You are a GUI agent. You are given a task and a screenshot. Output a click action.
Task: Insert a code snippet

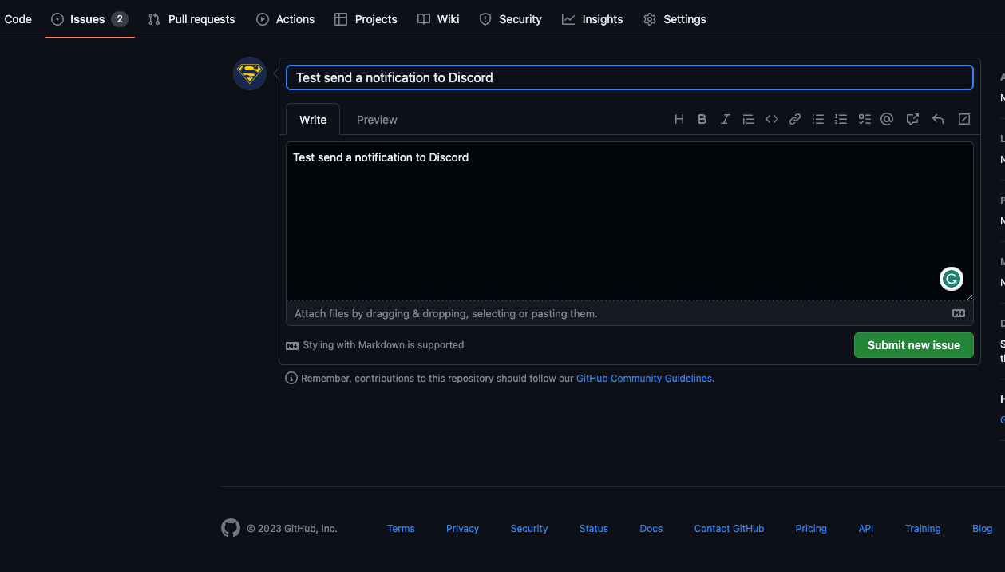pos(771,118)
